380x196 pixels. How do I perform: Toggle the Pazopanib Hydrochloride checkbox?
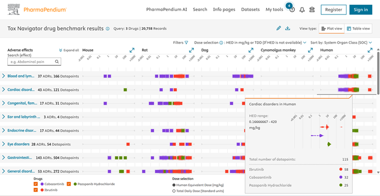click(69, 184)
